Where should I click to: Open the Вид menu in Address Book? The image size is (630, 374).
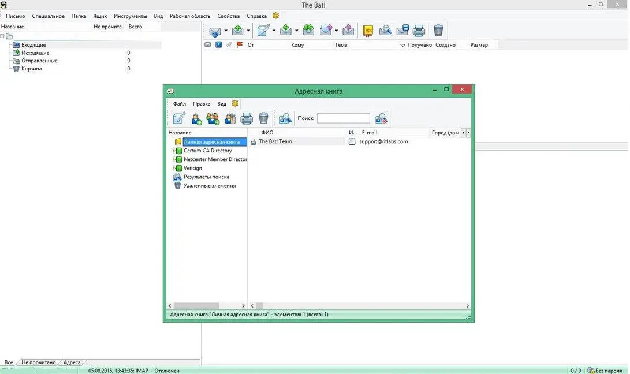[222, 104]
